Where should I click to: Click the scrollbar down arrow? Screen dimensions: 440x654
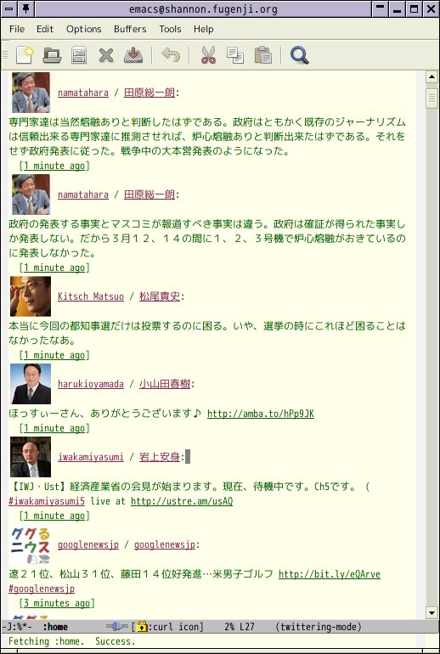point(432,612)
